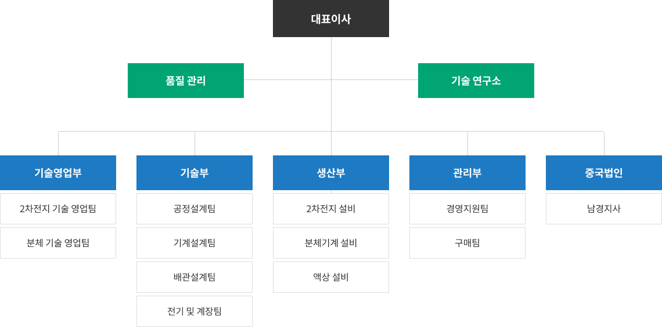Screen dimensions: 662x327
Task: Click the 기계설계팀 team box
Action: click(195, 243)
